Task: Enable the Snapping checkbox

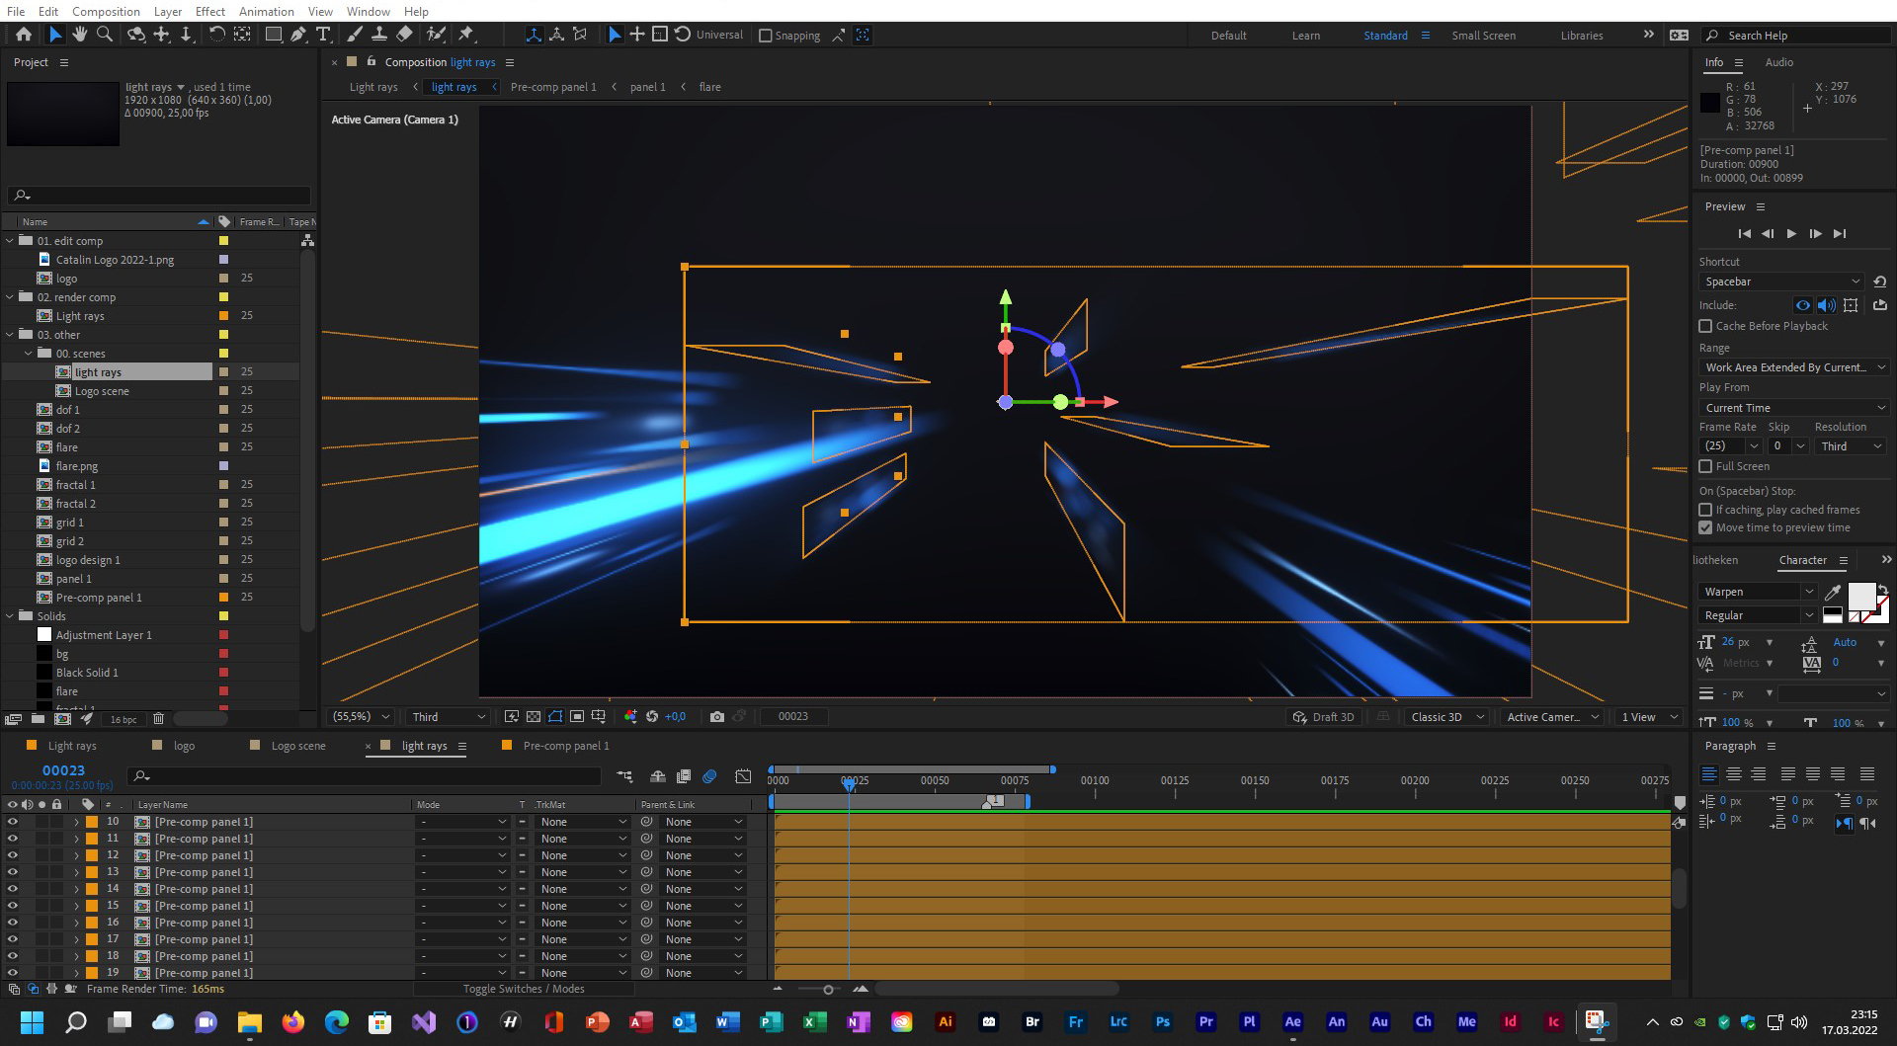Action: (765, 36)
